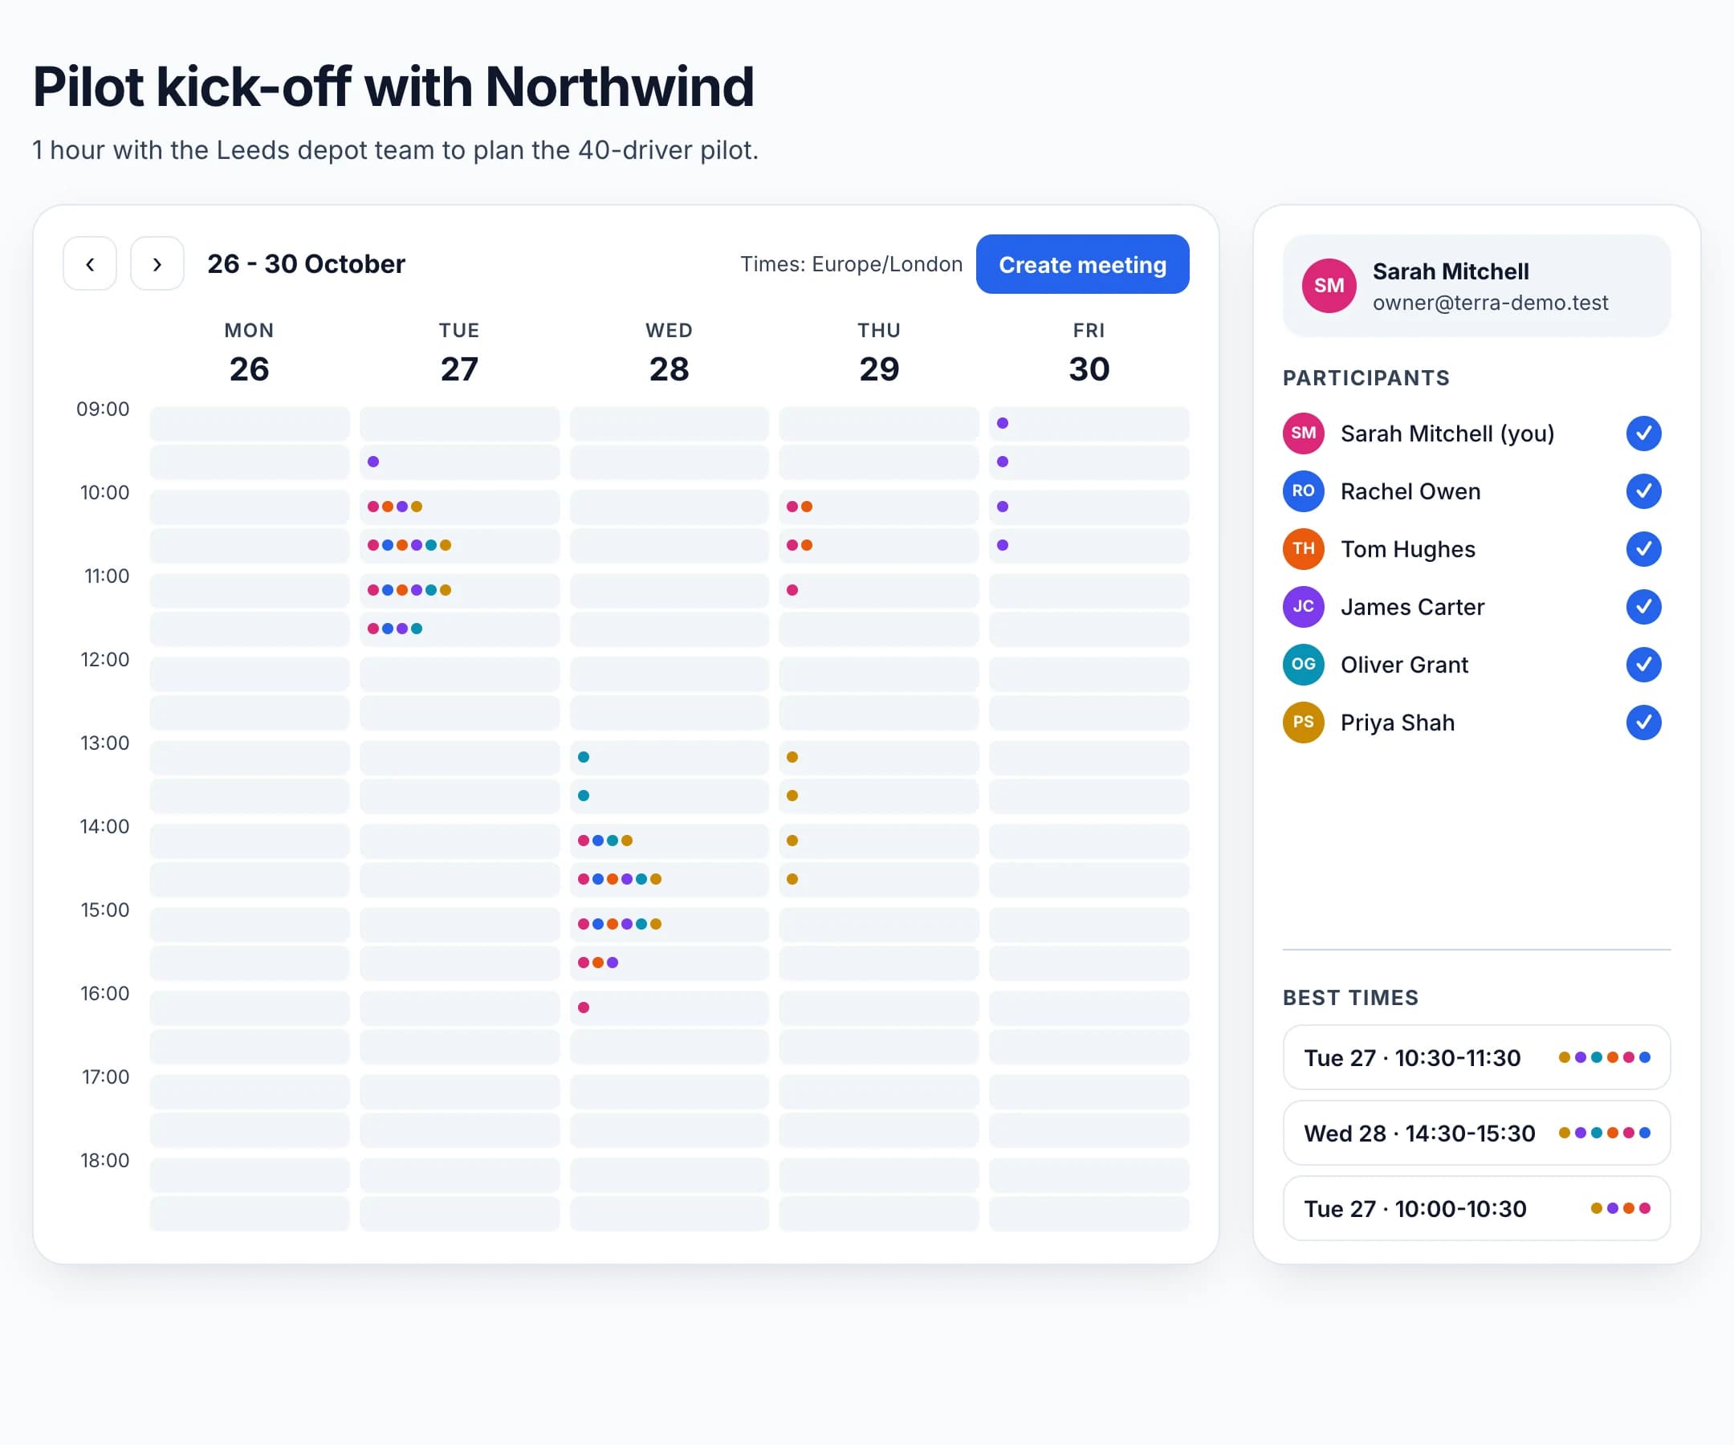Click Priya Shah's PS avatar
The height and width of the screenshot is (1445, 1734).
[x=1303, y=722]
